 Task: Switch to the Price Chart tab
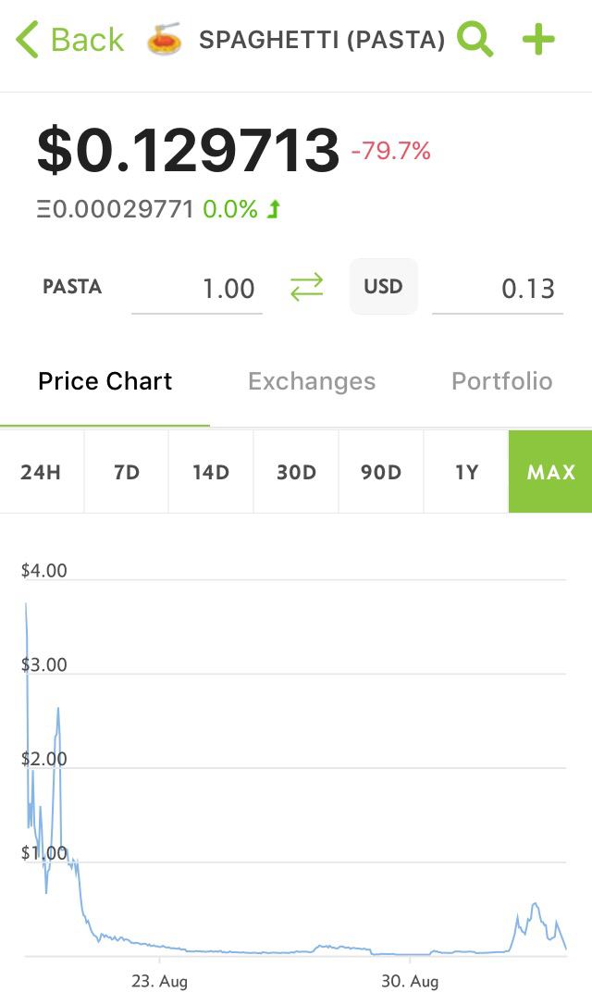pos(105,381)
